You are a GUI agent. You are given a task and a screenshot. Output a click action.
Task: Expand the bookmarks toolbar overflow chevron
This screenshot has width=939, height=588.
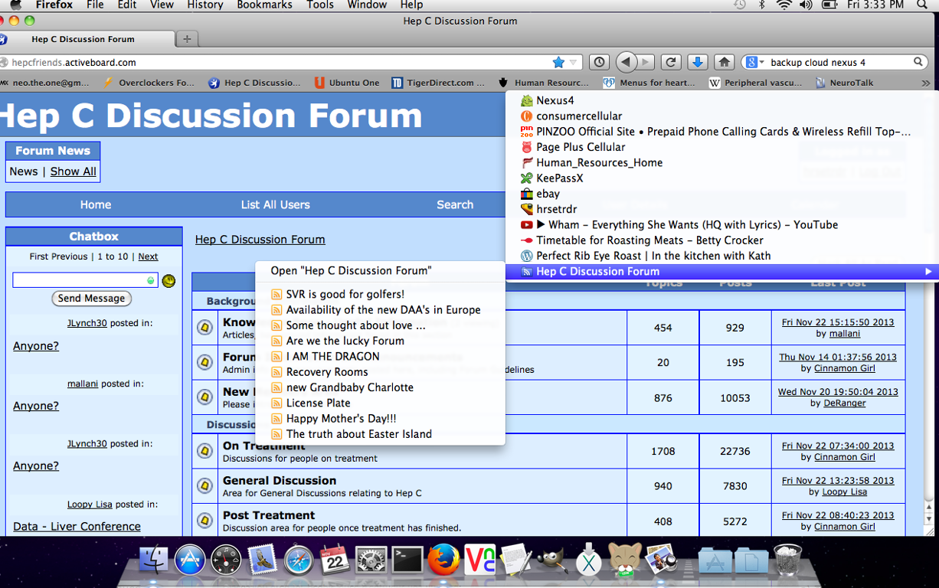(926, 83)
